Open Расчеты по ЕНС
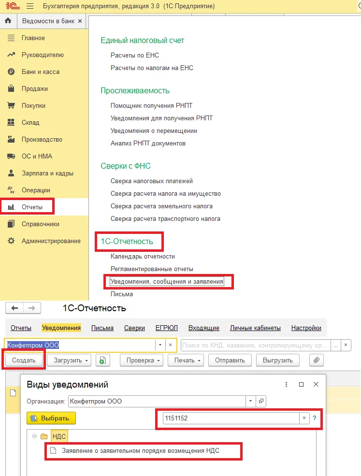Viewport: 361px width, 476px height. click(135, 55)
